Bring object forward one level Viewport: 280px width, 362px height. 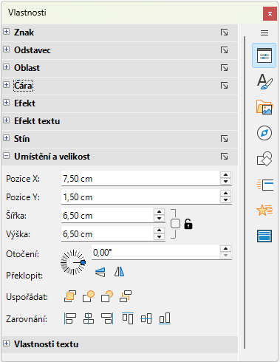coord(89,296)
